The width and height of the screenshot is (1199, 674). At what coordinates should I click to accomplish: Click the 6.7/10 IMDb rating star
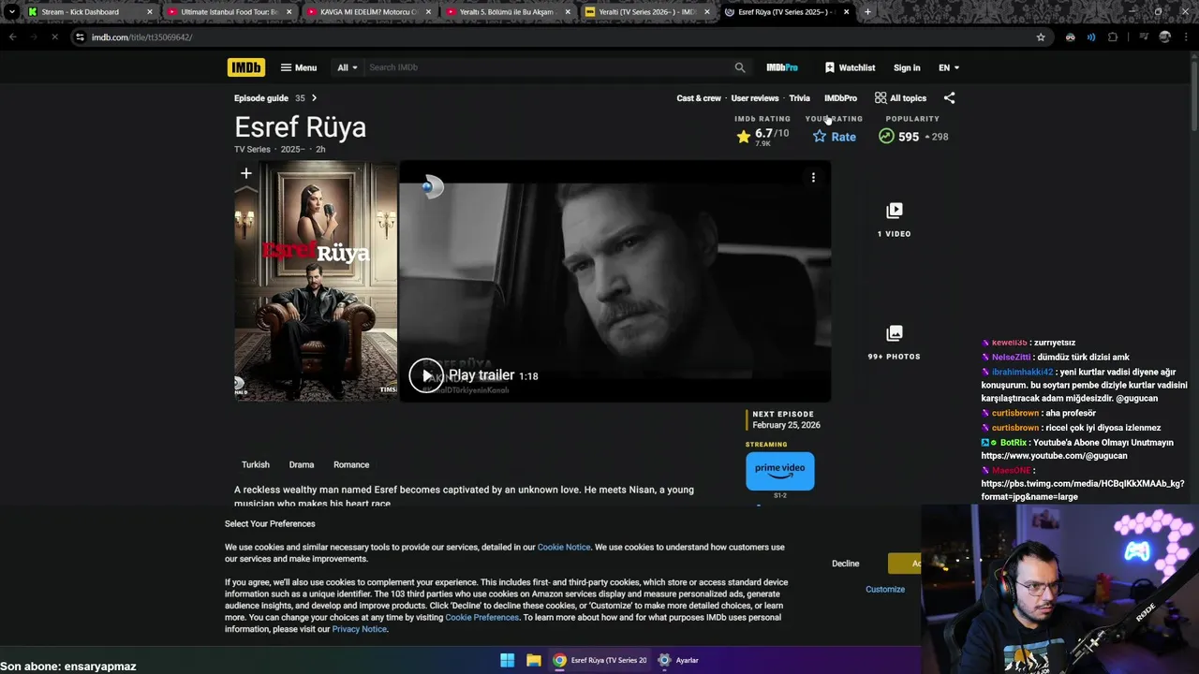tap(744, 137)
